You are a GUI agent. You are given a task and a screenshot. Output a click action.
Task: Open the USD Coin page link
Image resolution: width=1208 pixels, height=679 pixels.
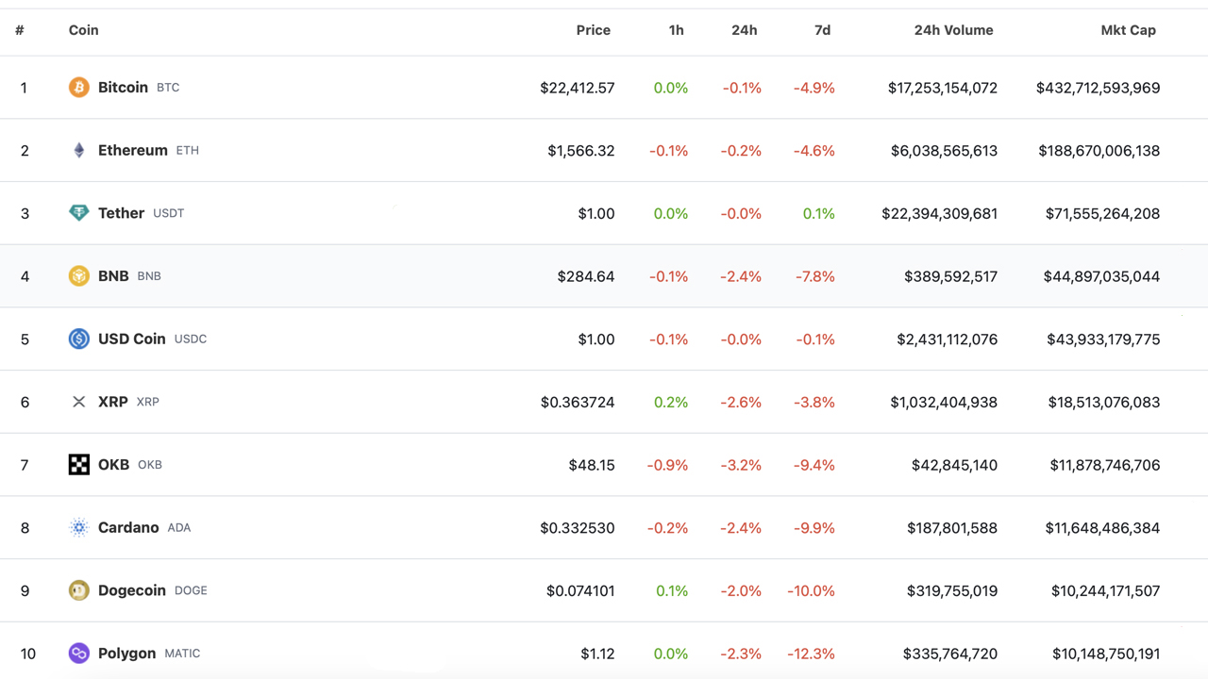[x=132, y=339]
